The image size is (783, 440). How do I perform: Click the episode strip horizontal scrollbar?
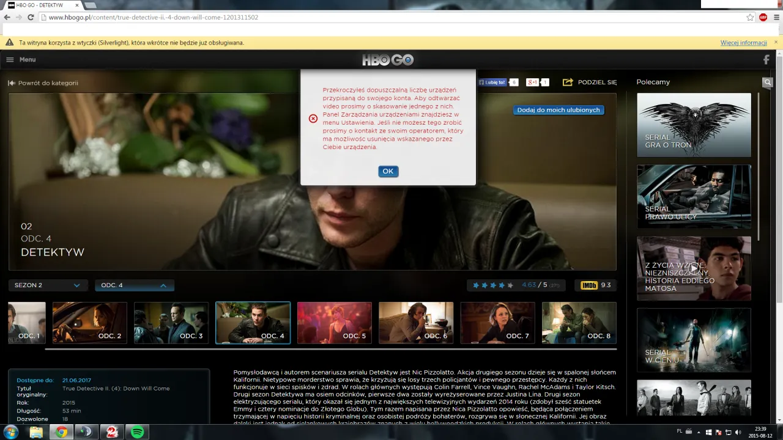pyautogui.click(x=331, y=349)
